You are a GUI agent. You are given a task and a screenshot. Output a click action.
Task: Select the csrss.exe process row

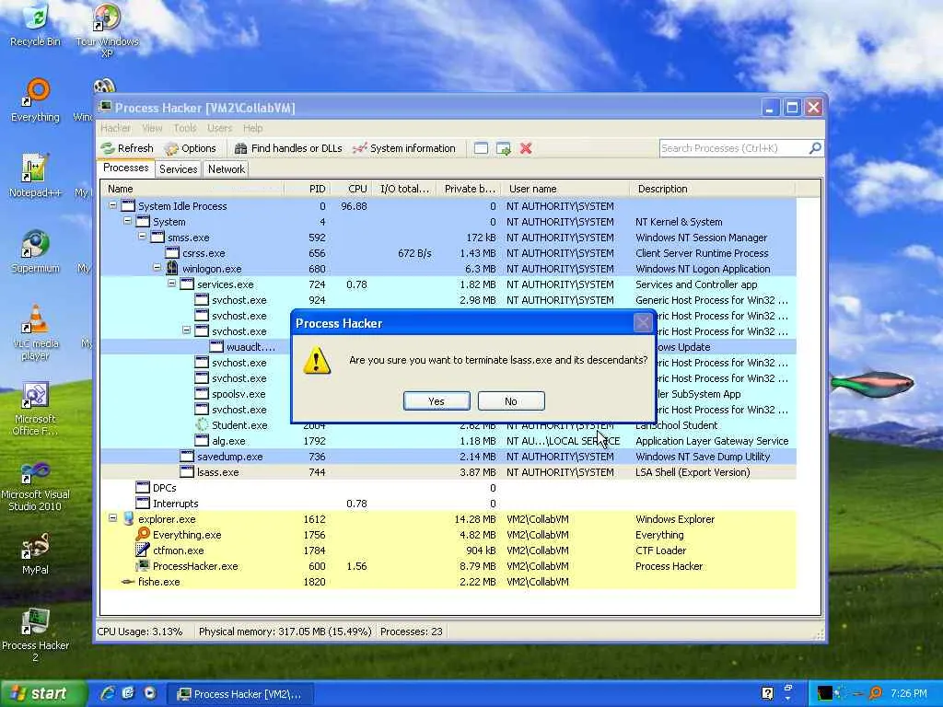(448, 253)
